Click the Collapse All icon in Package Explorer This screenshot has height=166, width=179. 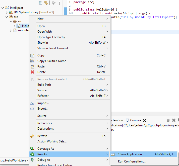point(40,3)
